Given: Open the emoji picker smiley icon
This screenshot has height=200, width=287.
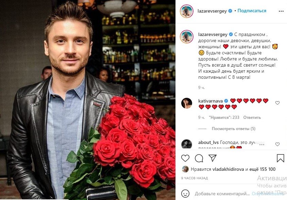Looking at the screenshot, I should [185, 194].
